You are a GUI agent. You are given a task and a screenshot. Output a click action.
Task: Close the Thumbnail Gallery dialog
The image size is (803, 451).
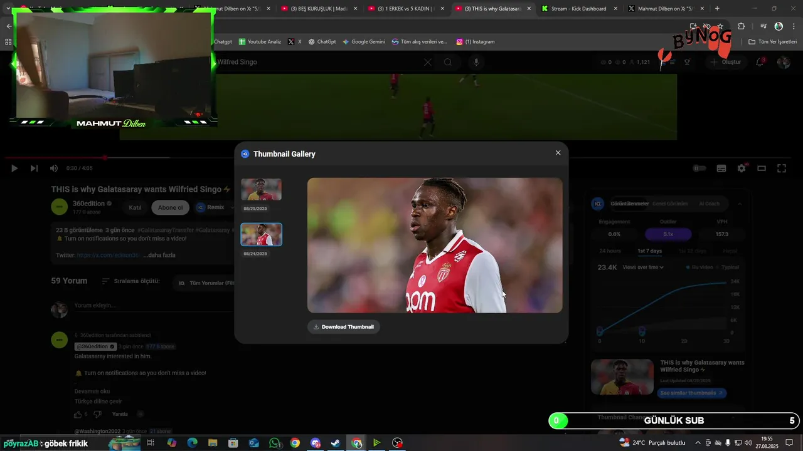[558, 153]
